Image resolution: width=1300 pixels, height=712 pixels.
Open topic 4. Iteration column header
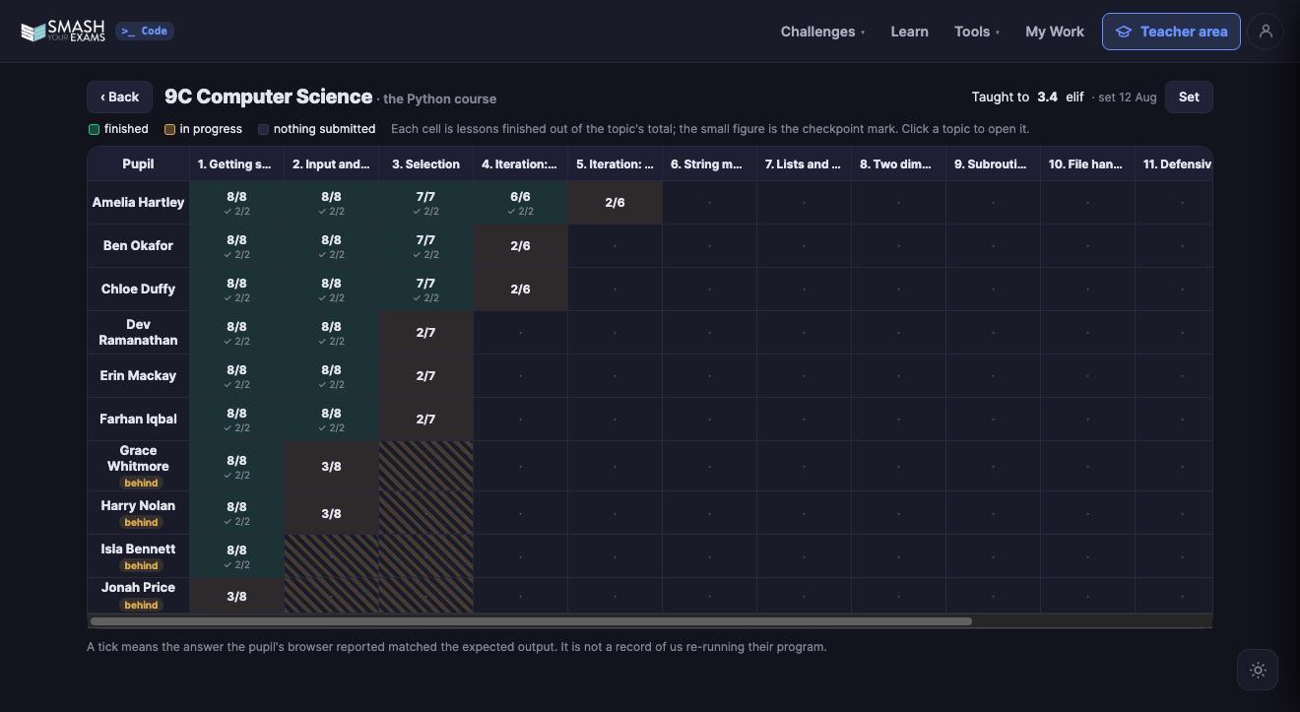(520, 164)
